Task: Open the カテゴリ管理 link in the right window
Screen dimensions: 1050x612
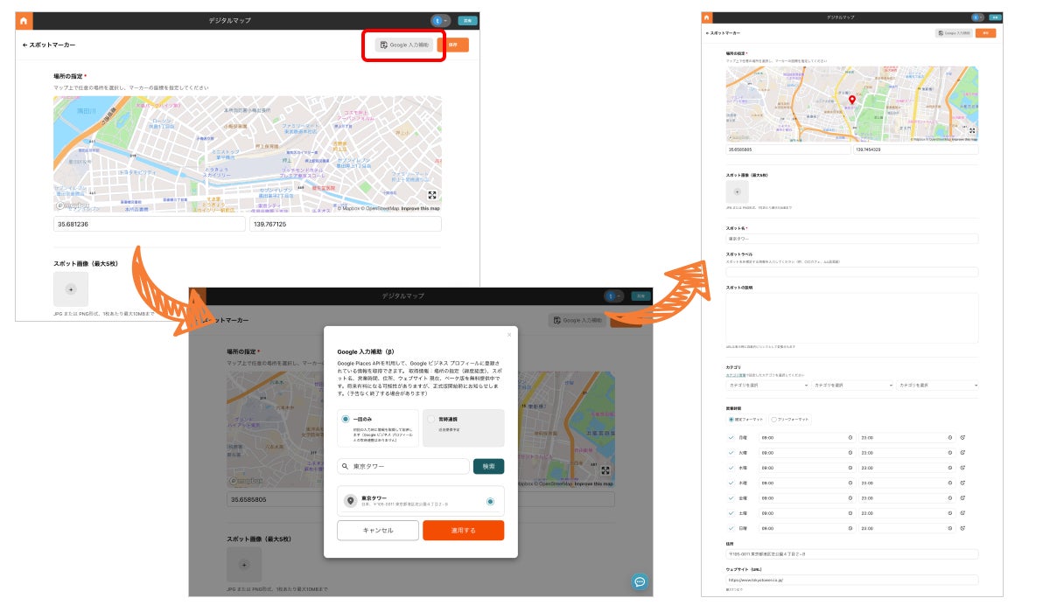Action: pyautogui.click(x=735, y=374)
